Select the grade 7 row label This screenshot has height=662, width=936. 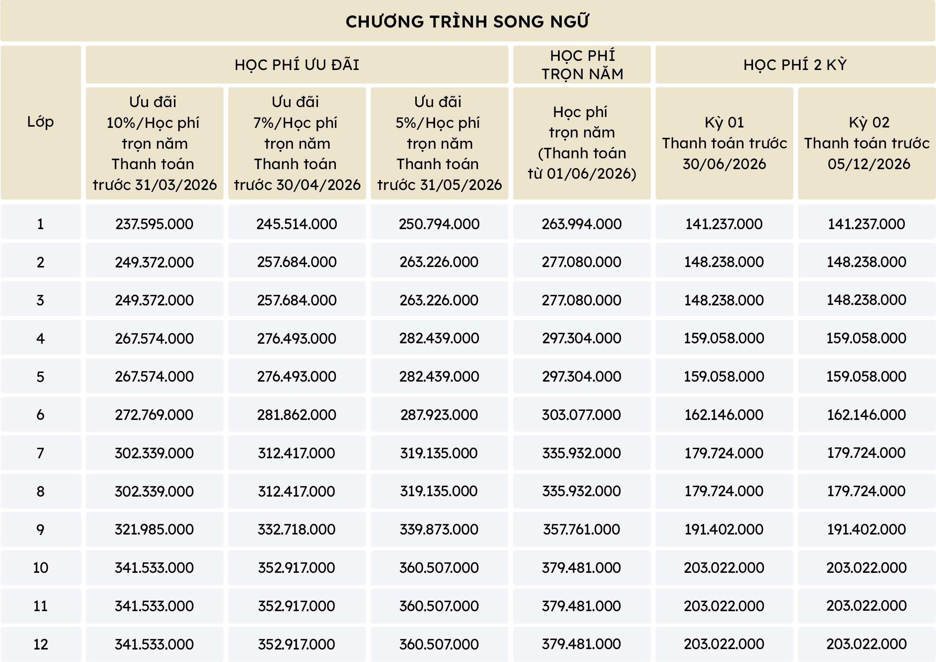coord(40,453)
